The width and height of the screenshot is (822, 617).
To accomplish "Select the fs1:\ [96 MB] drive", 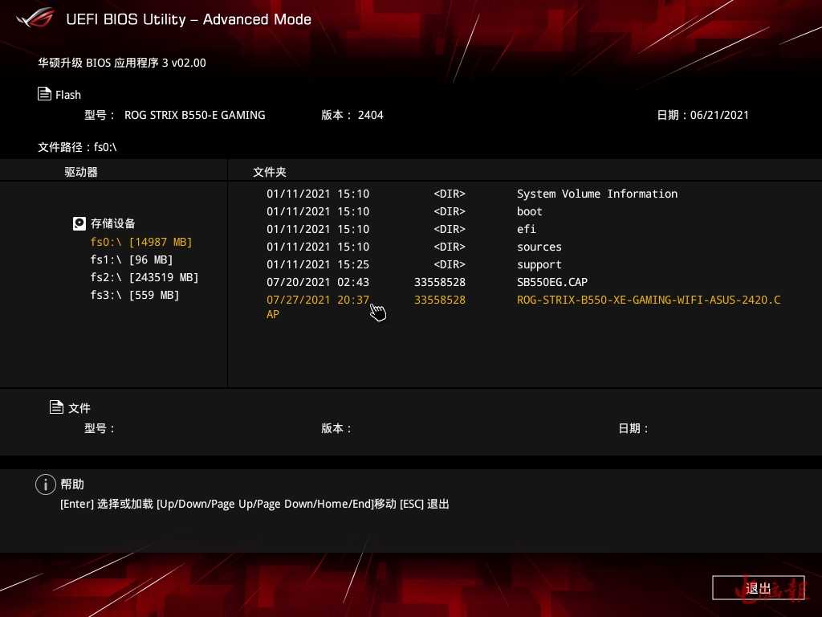I will 132,259.
